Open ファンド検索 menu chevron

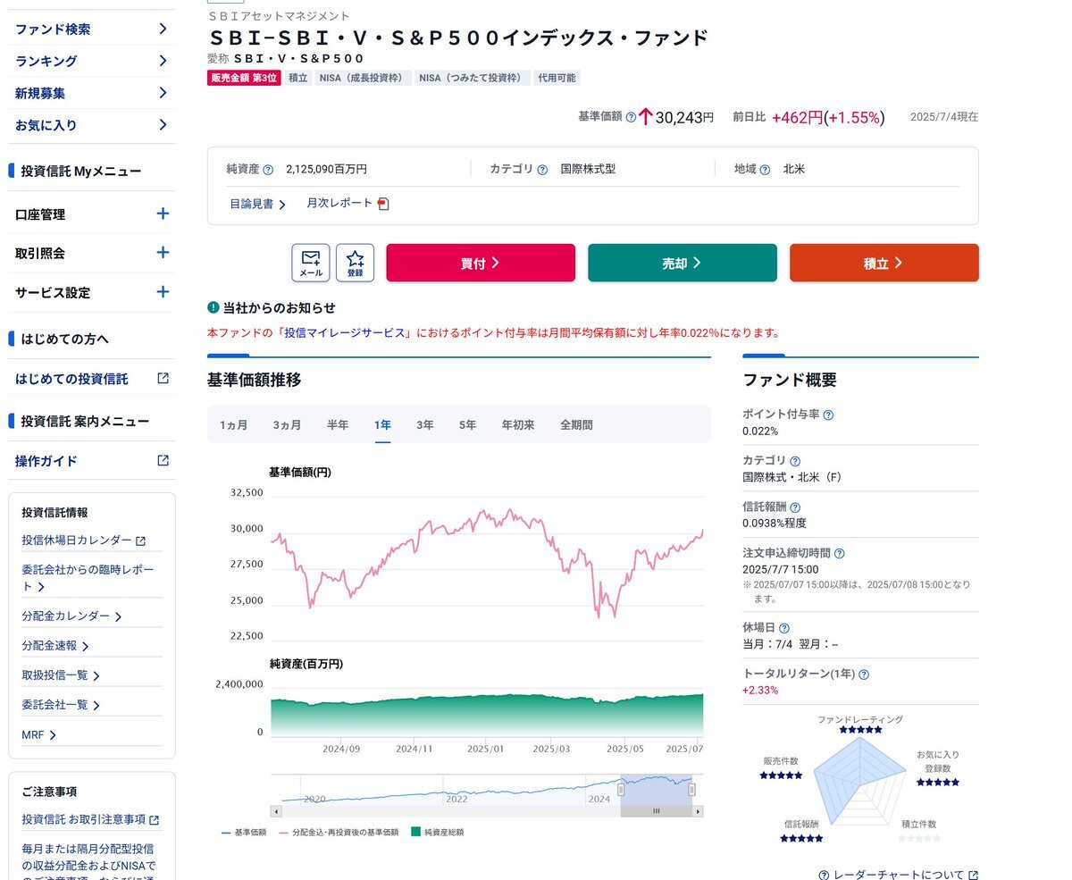click(x=163, y=29)
